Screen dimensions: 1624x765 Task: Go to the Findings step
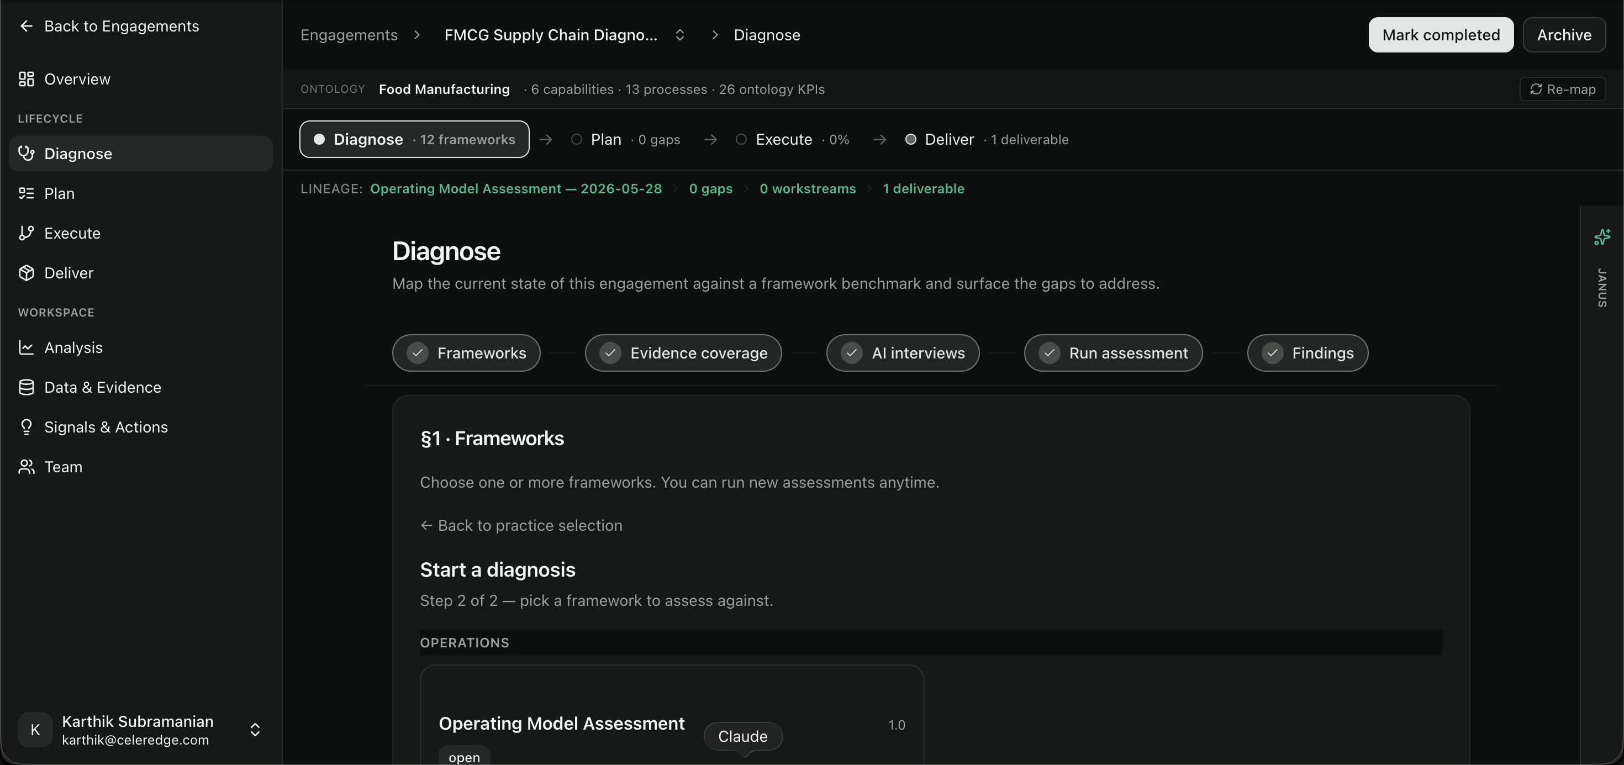tap(1307, 353)
